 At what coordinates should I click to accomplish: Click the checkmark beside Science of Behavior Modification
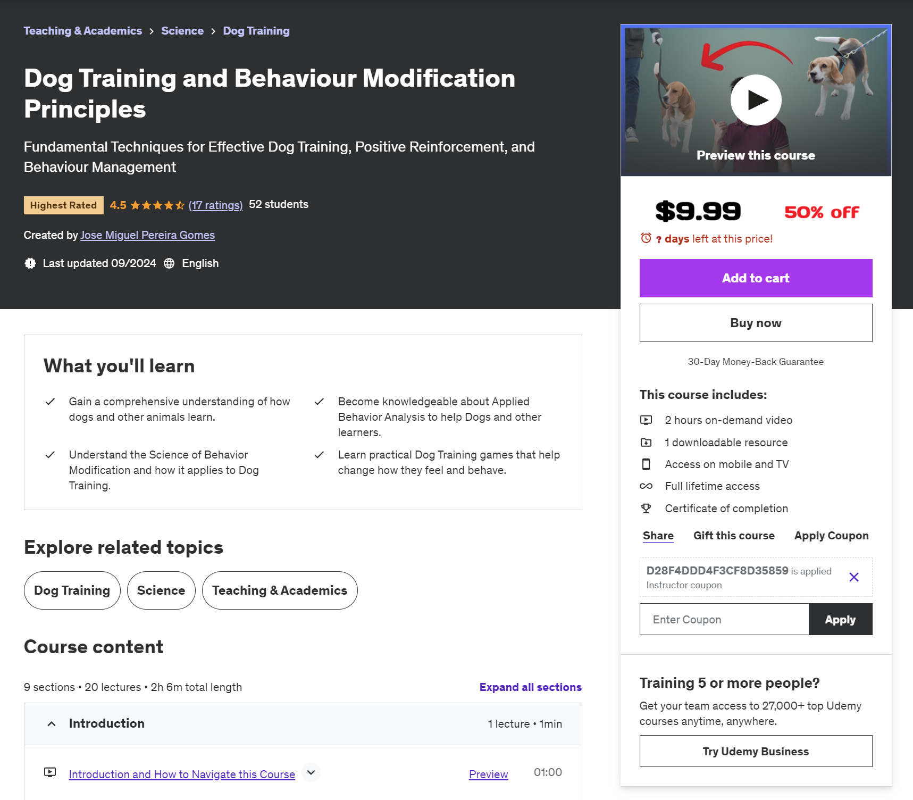click(x=50, y=455)
